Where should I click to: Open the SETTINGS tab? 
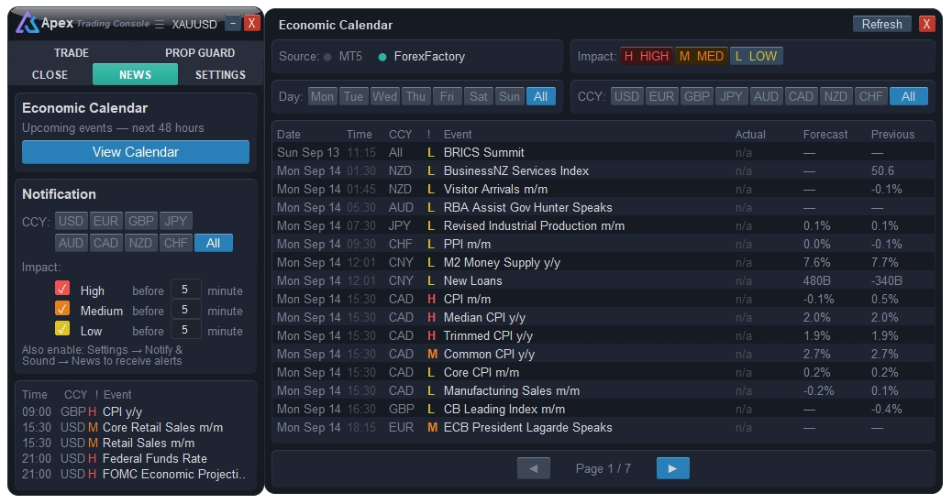[220, 74]
